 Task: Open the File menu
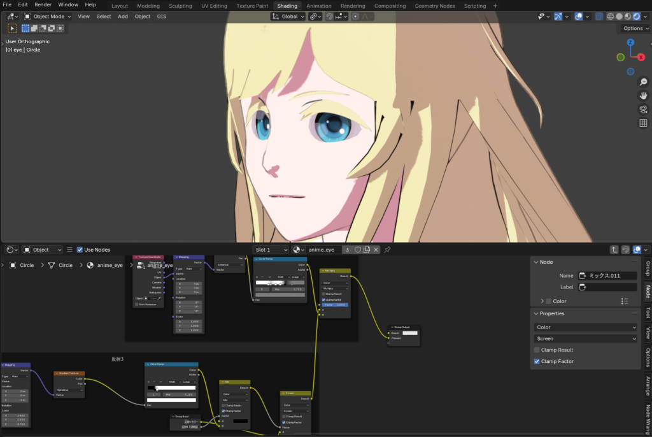coord(7,4)
